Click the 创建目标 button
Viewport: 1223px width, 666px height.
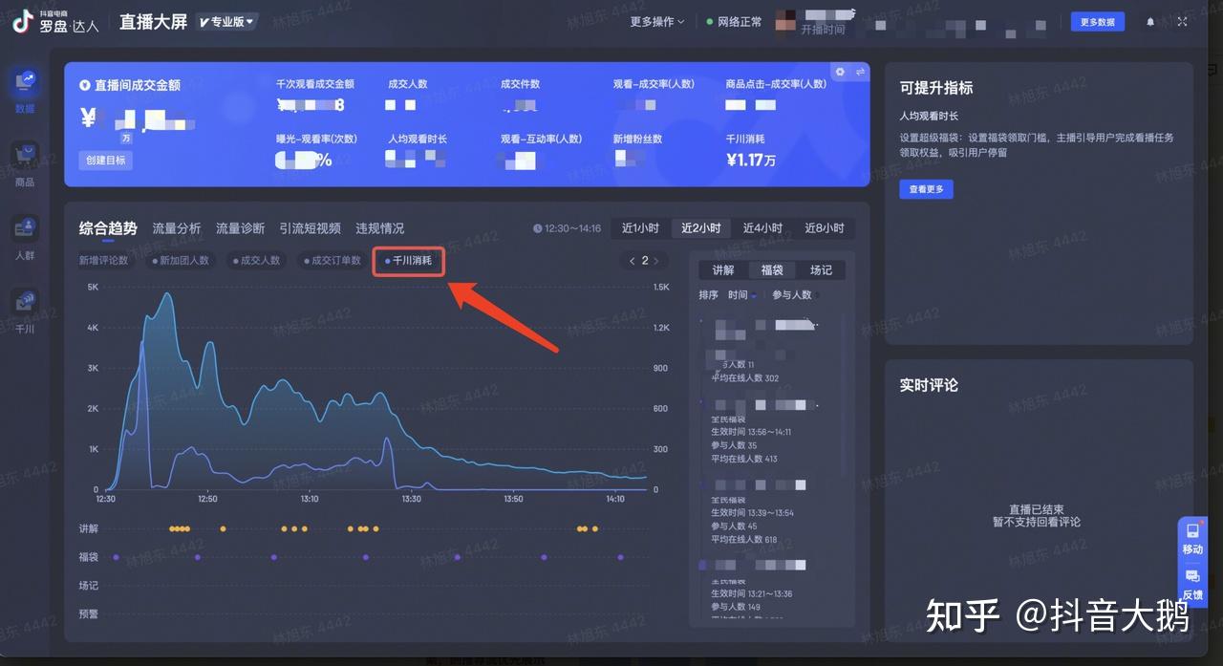105,161
